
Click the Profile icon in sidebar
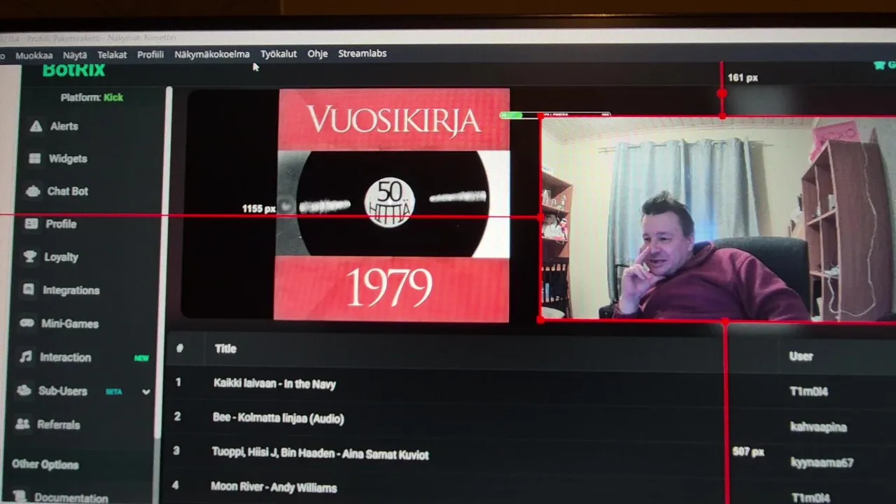point(31,224)
